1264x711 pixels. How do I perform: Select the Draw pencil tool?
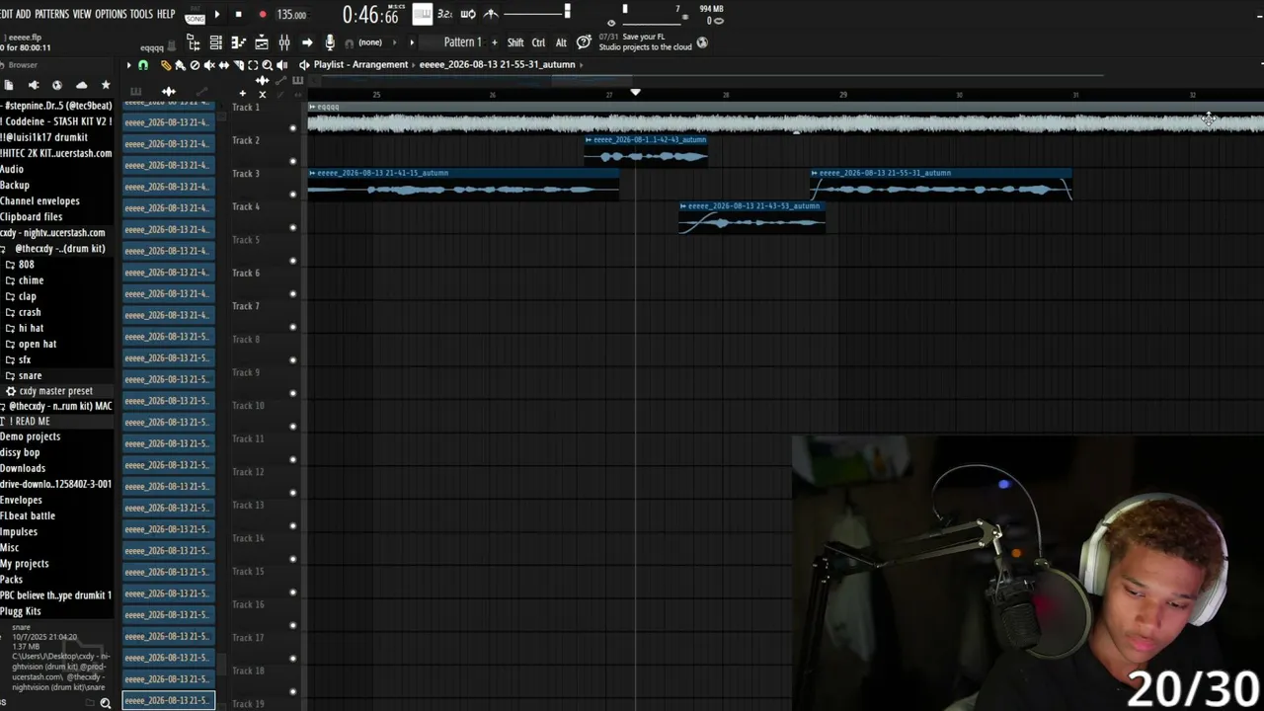point(166,65)
